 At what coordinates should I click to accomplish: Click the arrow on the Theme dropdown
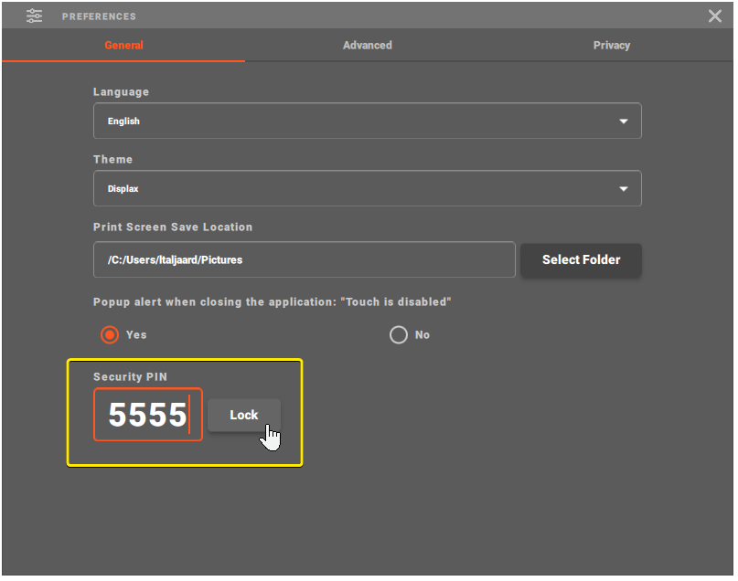point(624,189)
